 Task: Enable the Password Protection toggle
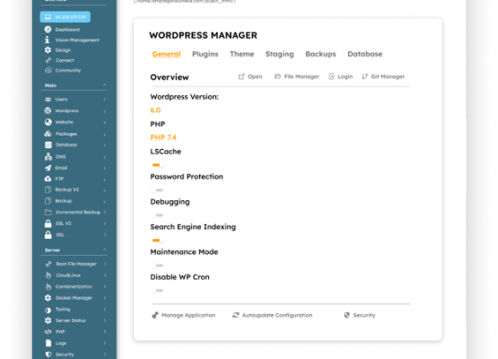(158, 190)
